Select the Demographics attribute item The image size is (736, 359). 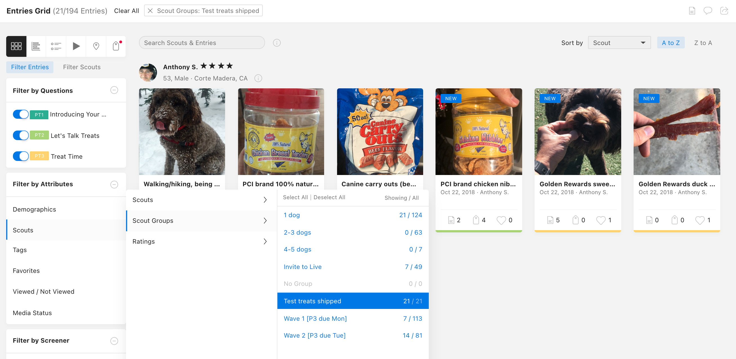(34, 210)
